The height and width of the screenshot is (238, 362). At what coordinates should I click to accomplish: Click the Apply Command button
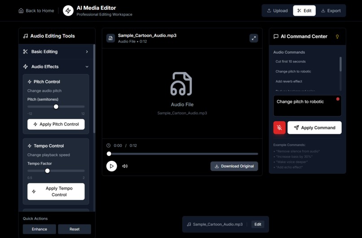(314, 128)
